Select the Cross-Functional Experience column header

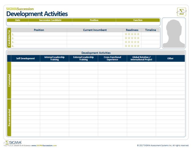[x=112, y=58]
